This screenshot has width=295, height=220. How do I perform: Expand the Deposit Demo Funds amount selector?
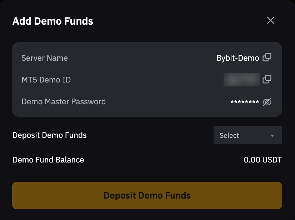(248, 135)
